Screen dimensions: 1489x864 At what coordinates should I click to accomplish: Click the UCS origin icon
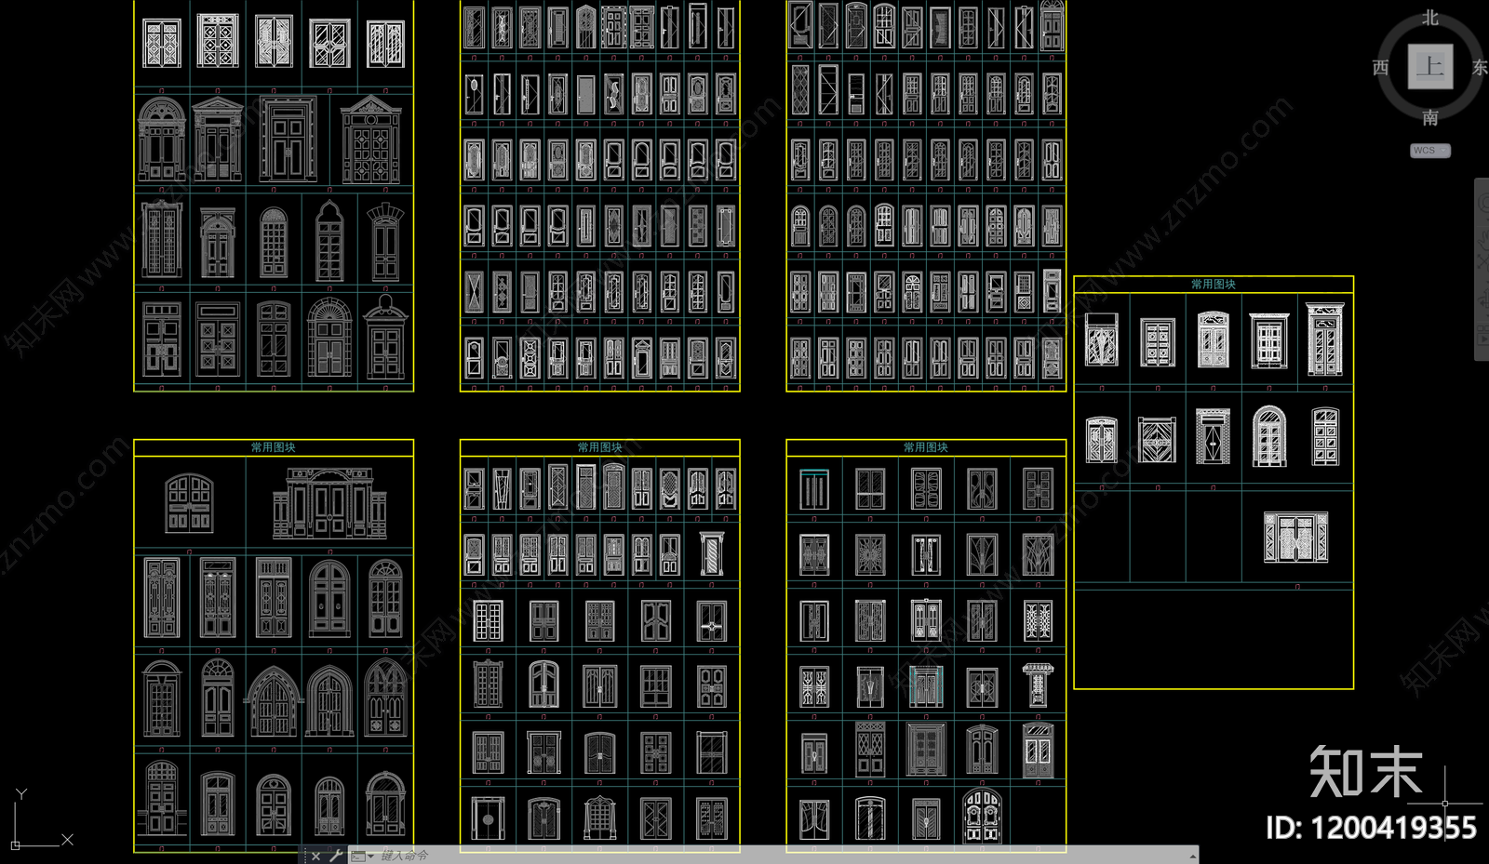click(16, 844)
